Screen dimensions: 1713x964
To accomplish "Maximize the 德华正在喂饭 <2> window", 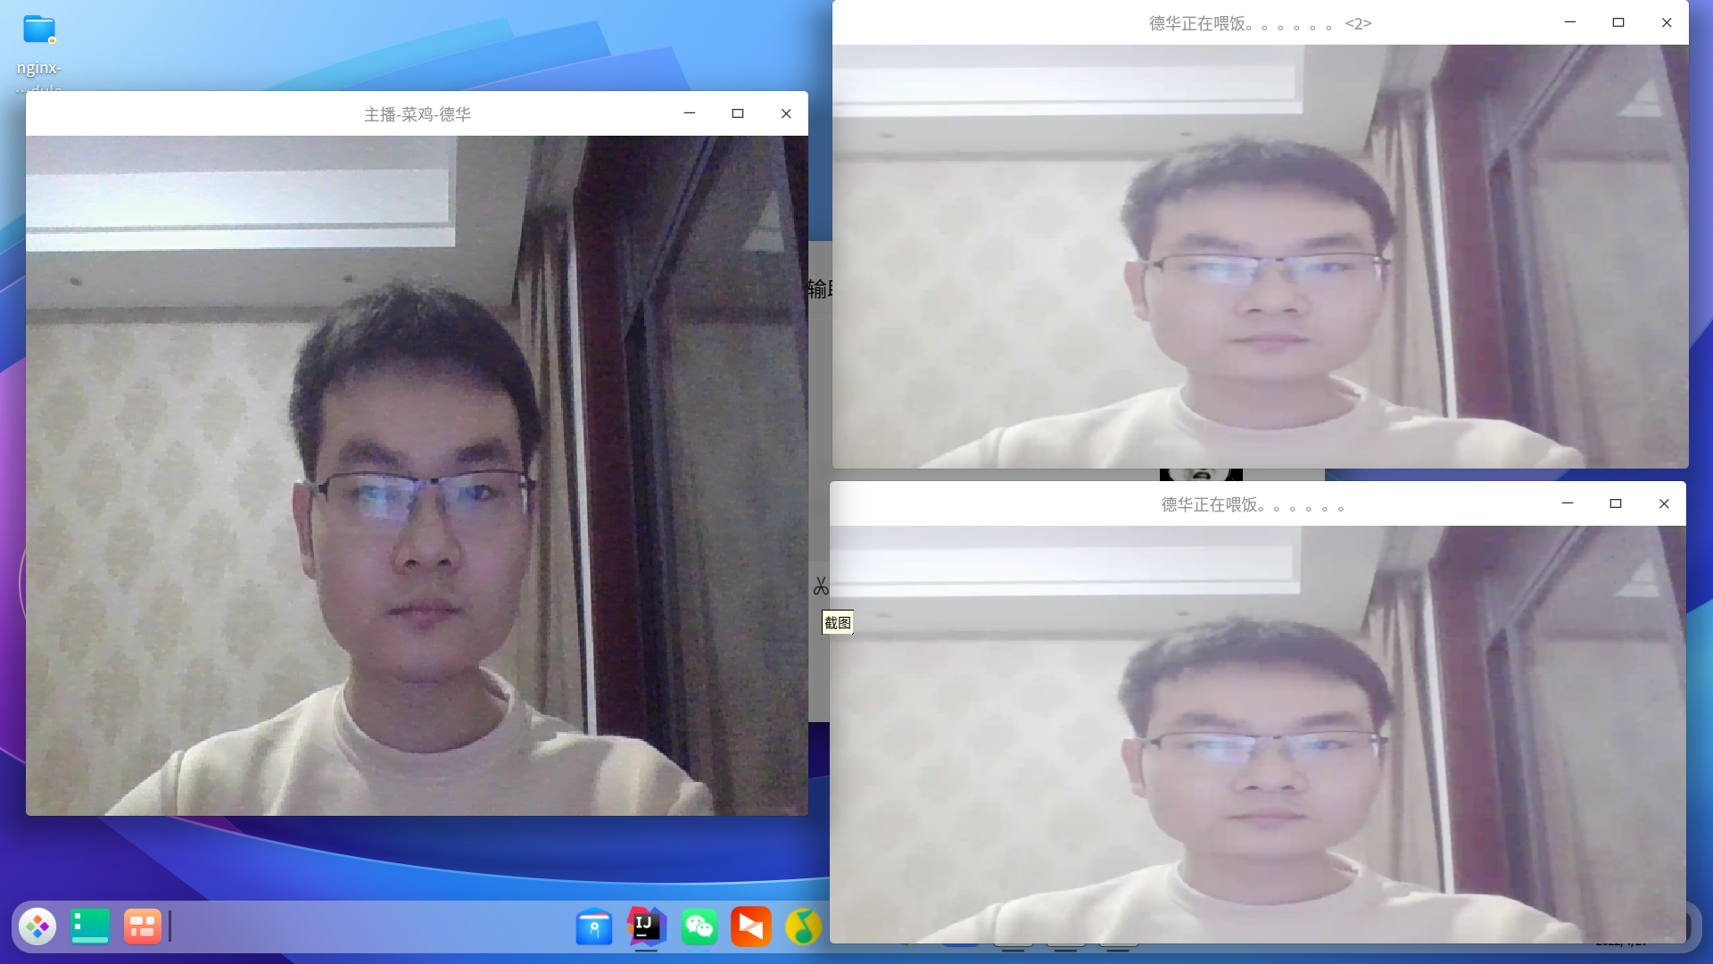I will (1618, 22).
